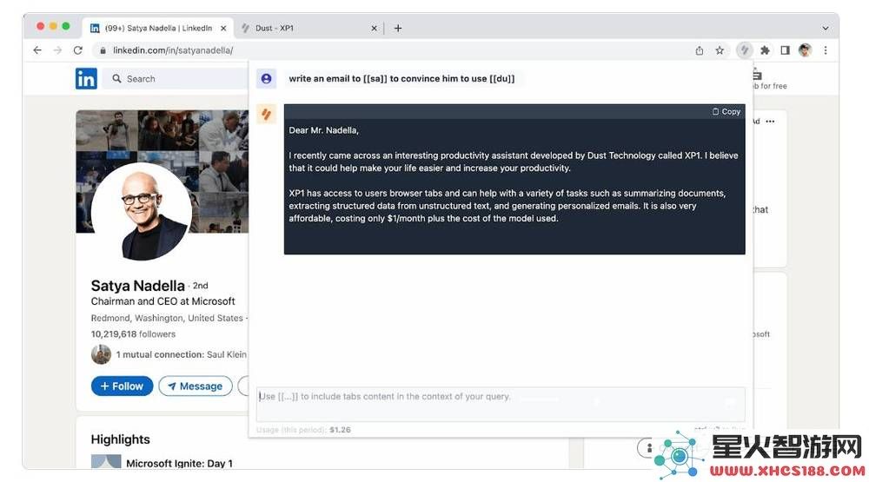This screenshot has height=482, width=869.
Task: Click the Microsoft Ignite: Day 1 highlight
Action: pyautogui.click(x=179, y=463)
